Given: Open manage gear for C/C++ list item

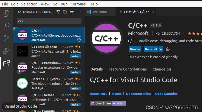Looking at the screenshot, I should tap(79, 40).
